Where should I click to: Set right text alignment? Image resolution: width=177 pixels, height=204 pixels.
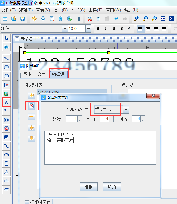point(156,29)
